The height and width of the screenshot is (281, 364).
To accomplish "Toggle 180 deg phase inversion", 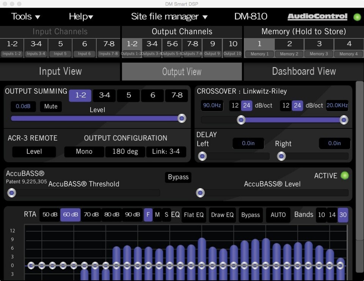I will click(x=125, y=152).
